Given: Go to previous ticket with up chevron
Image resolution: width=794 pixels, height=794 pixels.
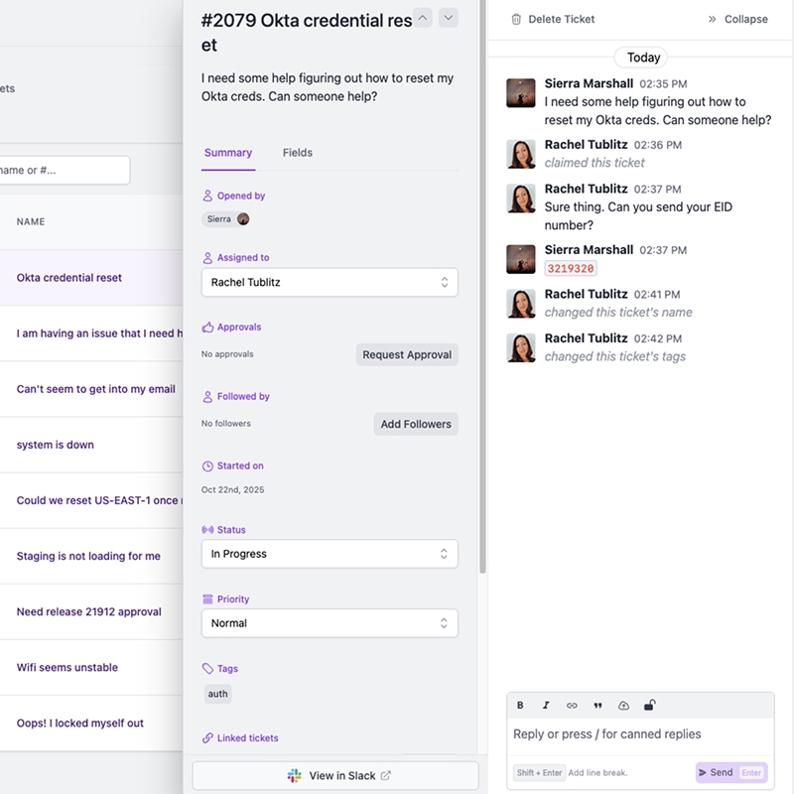Looking at the screenshot, I should click(x=422, y=17).
